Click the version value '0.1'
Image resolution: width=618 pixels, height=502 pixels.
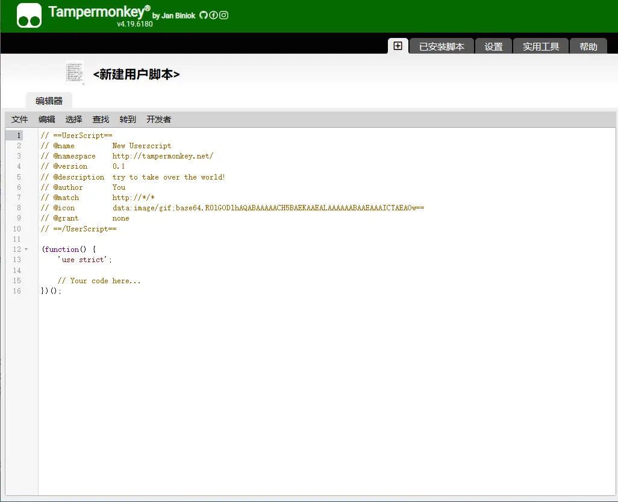click(x=119, y=166)
